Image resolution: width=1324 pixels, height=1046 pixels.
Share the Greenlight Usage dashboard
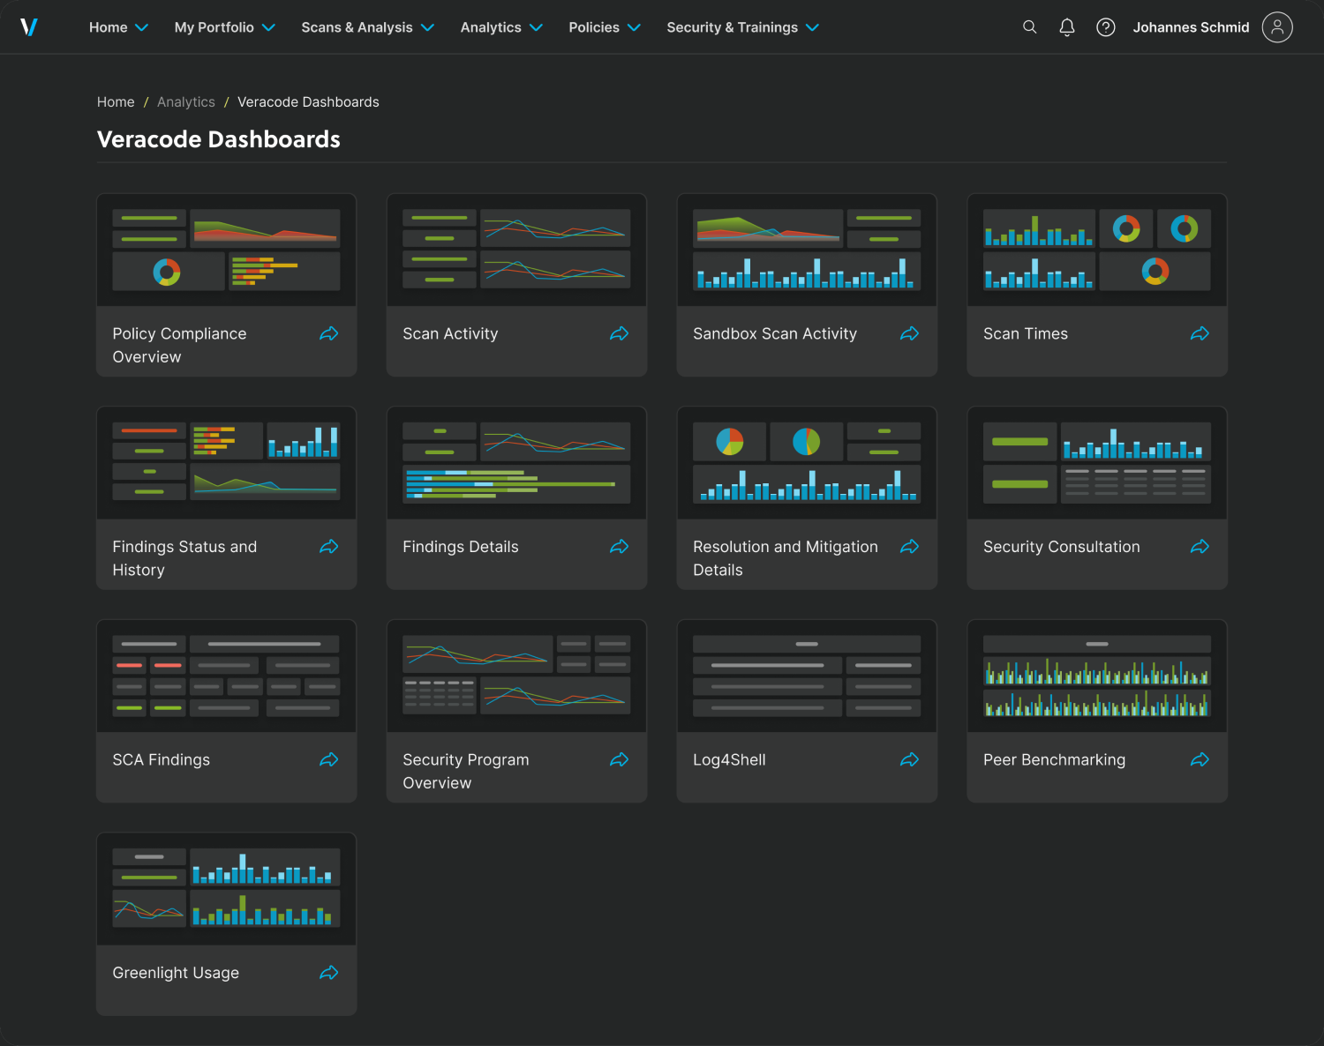click(x=329, y=973)
